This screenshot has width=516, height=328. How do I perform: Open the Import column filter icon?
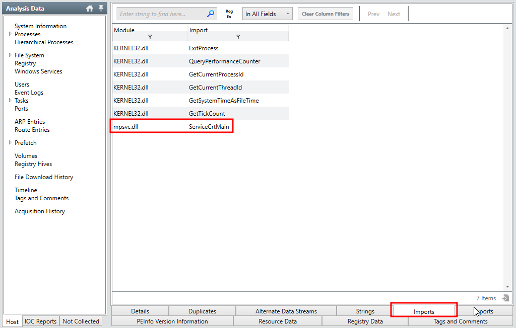(238, 37)
